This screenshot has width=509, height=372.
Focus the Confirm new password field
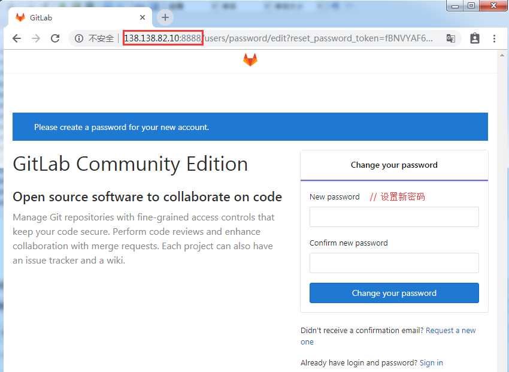point(394,262)
